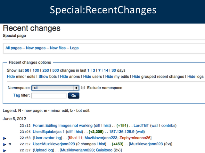Show last 500 changes
Screen dimensions: 205x153
55,70
